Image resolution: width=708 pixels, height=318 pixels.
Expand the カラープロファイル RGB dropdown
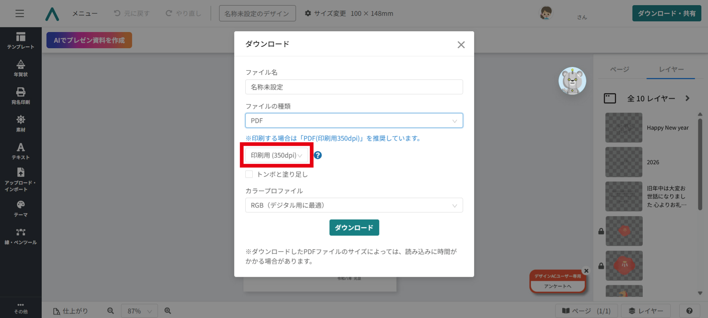click(x=354, y=205)
